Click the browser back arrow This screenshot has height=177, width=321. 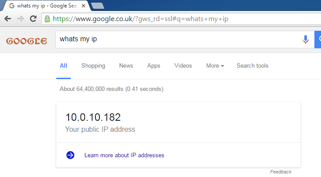[8, 19]
